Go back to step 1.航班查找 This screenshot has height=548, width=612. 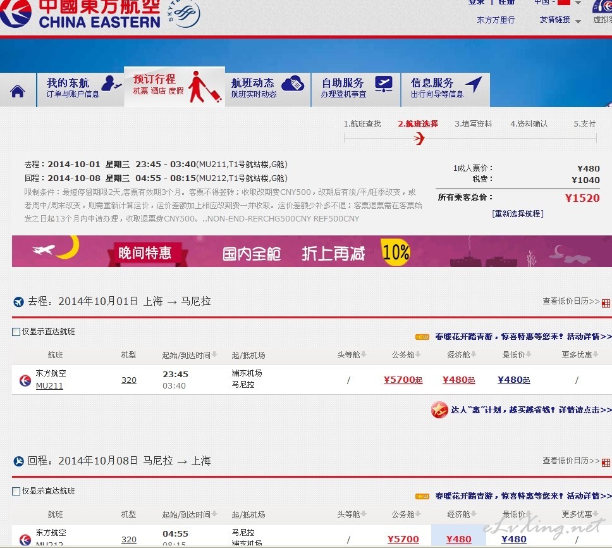(362, 124)
